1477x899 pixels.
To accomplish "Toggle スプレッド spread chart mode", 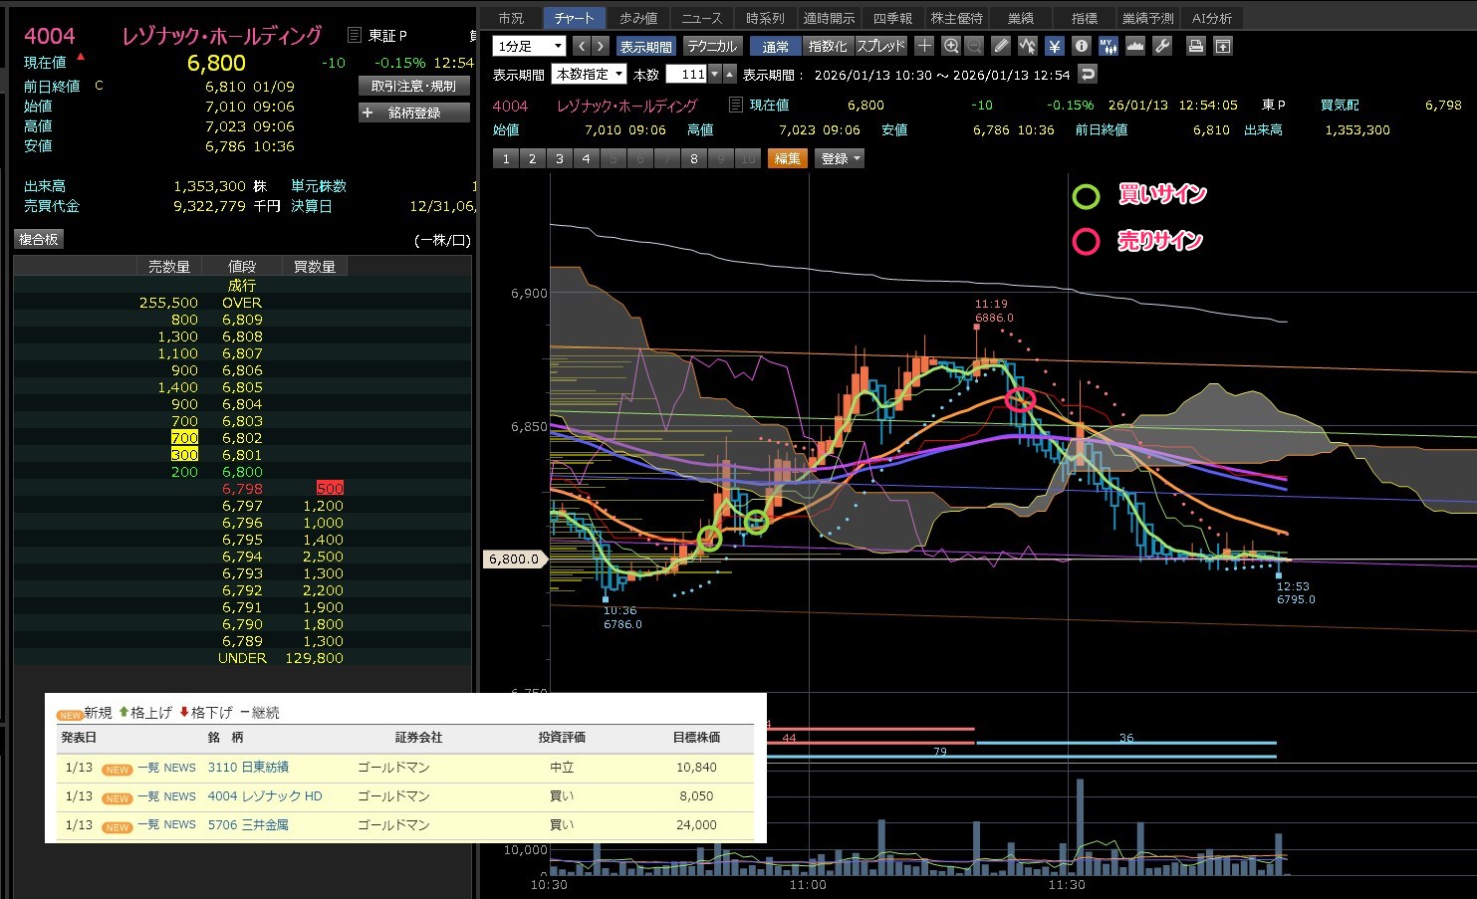I will tap(881, 47).
